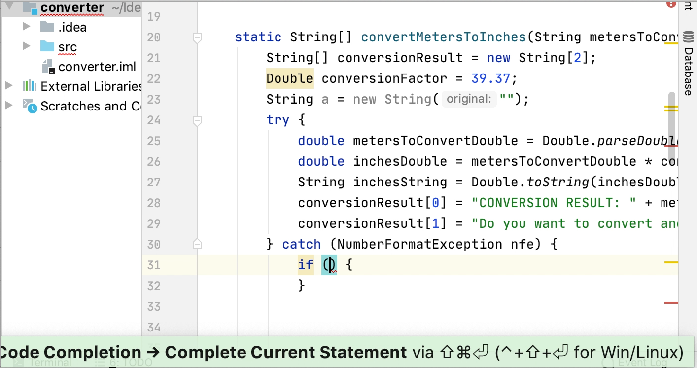The height and width of the screenshot is (368, 697).
Task: Collapse the converter project root arrow
Action: (x=9, y=7)
